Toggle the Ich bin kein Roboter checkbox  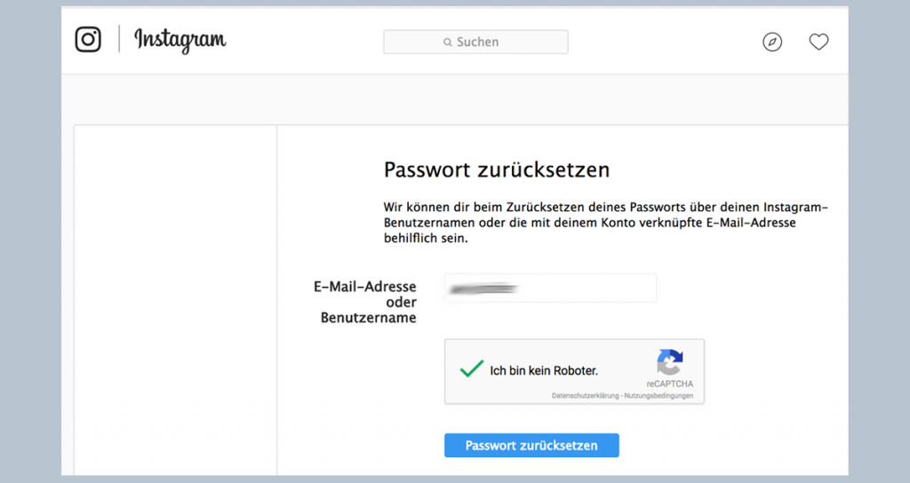pos(471,368)
